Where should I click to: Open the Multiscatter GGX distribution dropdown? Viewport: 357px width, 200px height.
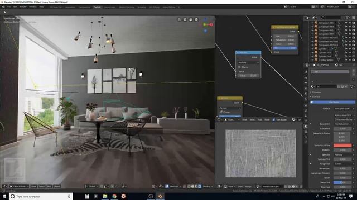344,116
